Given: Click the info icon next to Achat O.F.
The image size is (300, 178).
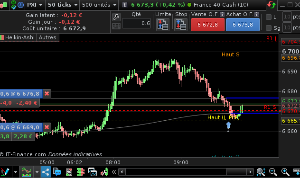Looking at the screenshot, I should pos(257,14).
